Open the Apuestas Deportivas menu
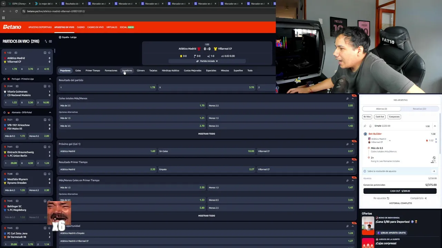This screenshot has height=248, width=442. [x=40, y=27]
